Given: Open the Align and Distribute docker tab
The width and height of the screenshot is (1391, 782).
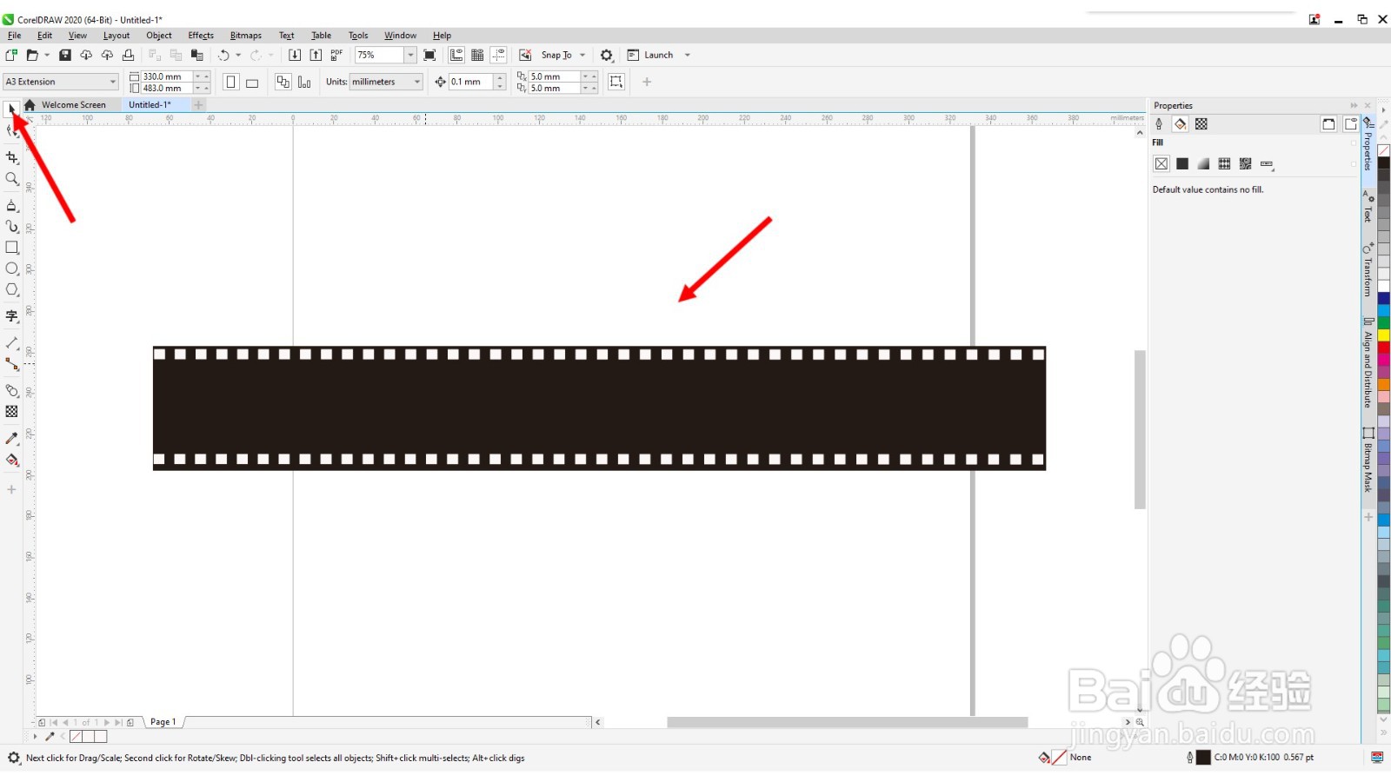Looking at the screenshot, I should 1368,364.
